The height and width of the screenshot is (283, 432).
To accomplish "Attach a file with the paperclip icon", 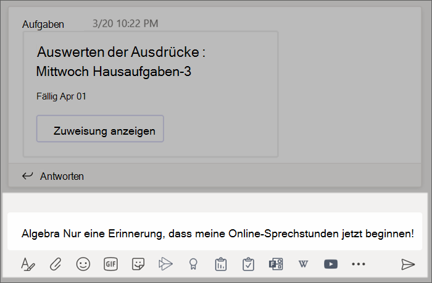I will click(x=56, y=264).
